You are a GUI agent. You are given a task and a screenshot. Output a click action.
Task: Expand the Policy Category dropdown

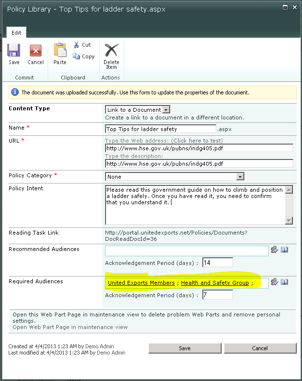(x=240, y=177)
